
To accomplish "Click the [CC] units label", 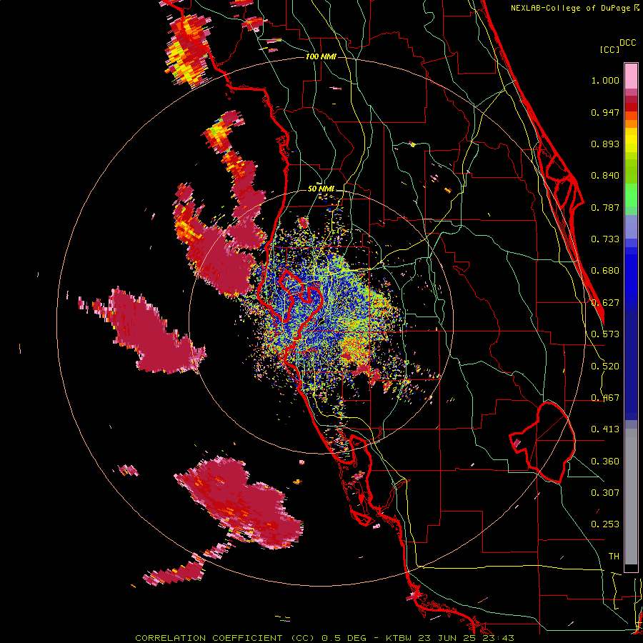I will point(609,49).
